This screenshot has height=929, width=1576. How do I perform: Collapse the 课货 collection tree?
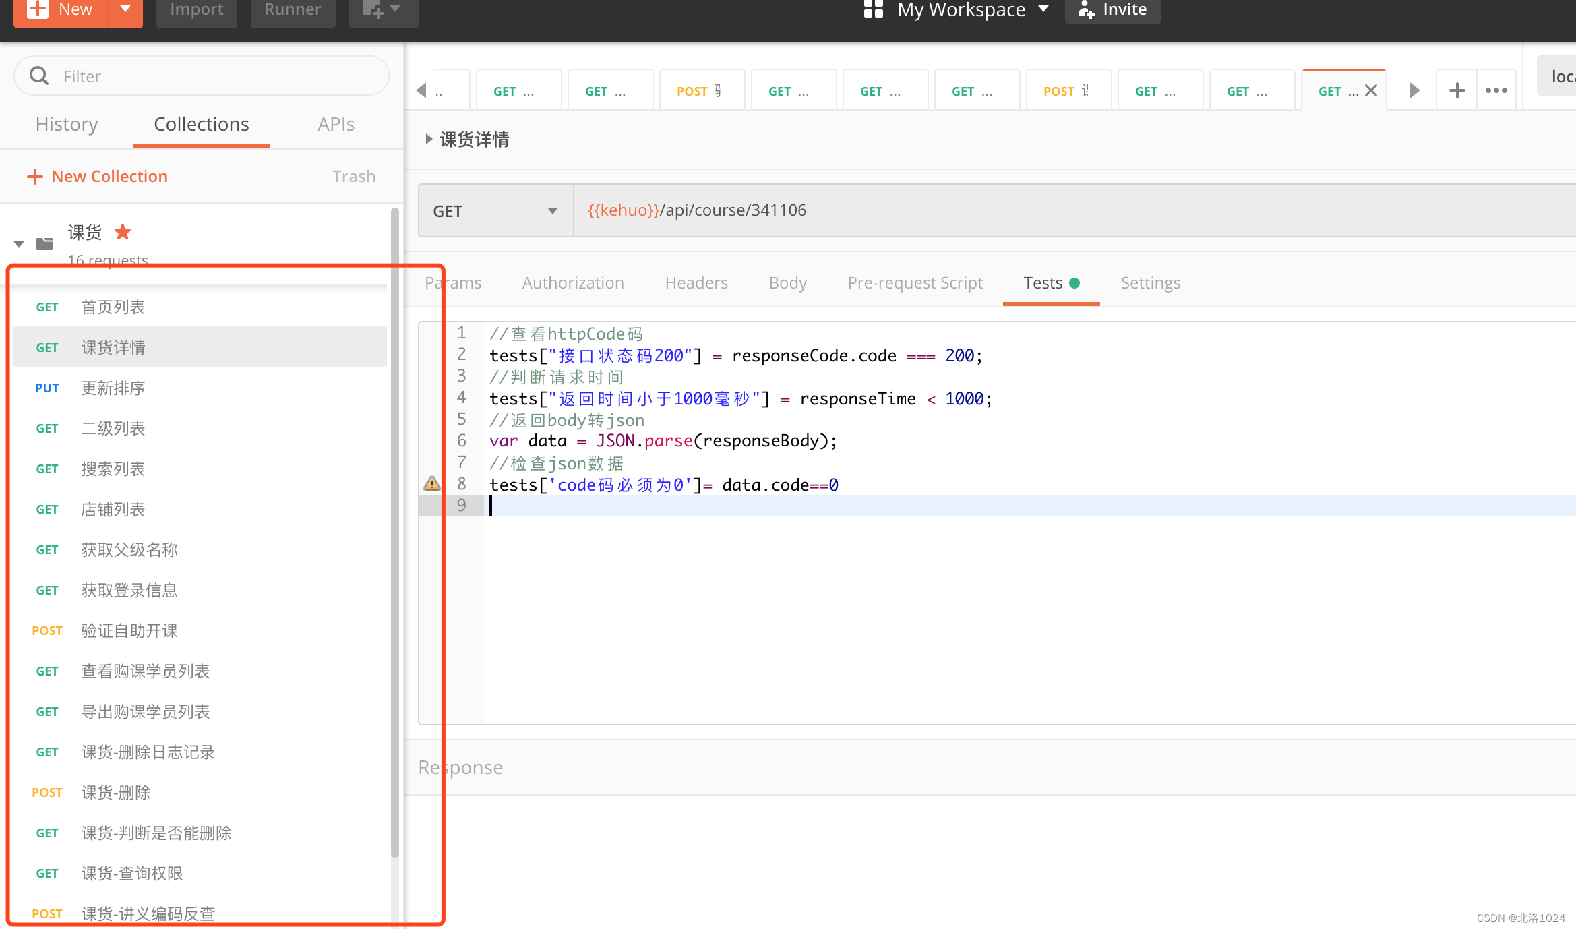pos(19,244)
